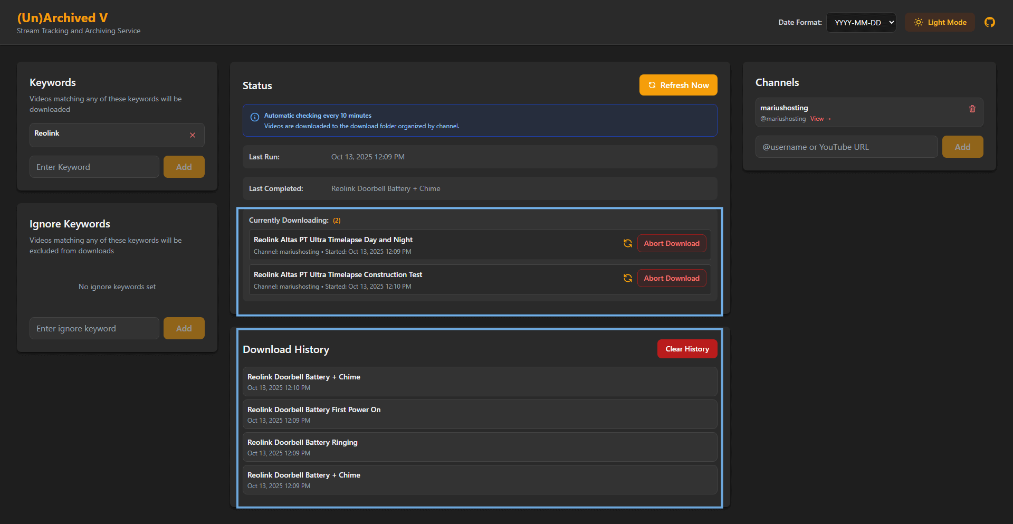Click the @username or YouTube URL field
Image resolution: width=1013 pixels, height=524 pixels.
(846, 147)
